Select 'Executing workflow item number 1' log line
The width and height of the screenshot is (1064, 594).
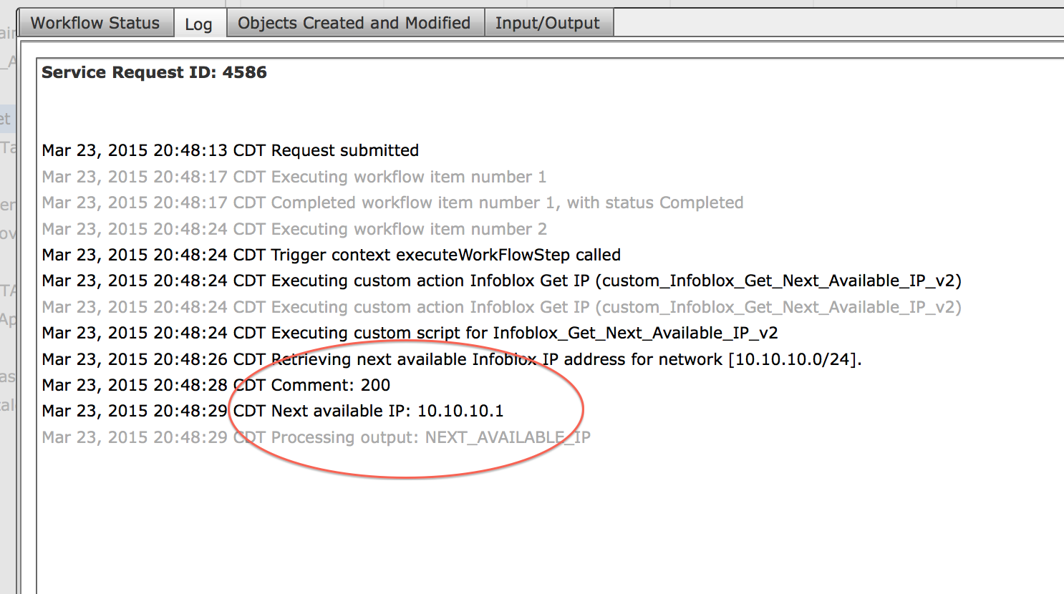coord(294,177)
